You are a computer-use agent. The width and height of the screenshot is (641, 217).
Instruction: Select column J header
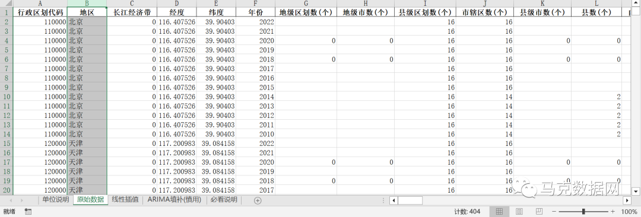(485, 4)
